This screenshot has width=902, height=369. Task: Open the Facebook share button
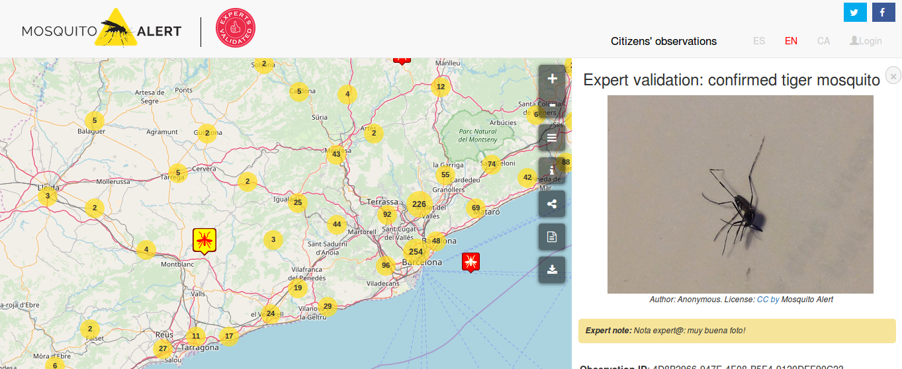883,12
